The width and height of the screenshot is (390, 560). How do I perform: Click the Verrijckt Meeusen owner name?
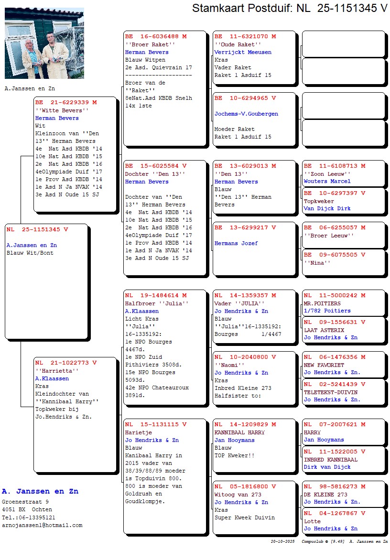[x=243, y=52]
